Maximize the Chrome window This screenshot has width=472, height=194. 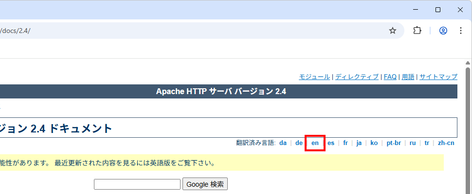(438, 10)
